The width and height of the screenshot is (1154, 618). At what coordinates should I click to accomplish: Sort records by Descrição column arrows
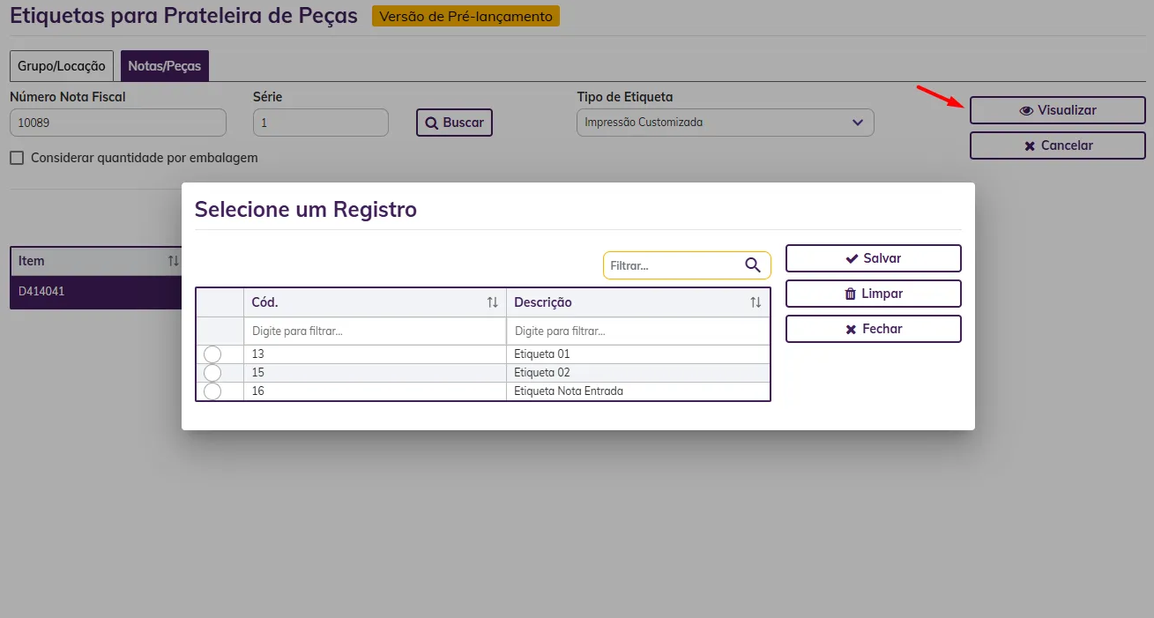click(x=756, y=302)
